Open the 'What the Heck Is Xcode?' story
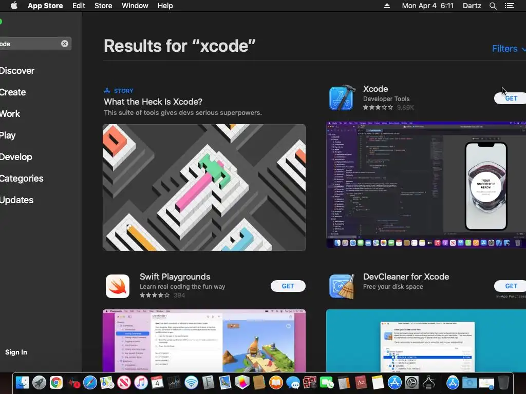Image resolution: width=526 pixels, height=394 pixels. click(153, 102)
